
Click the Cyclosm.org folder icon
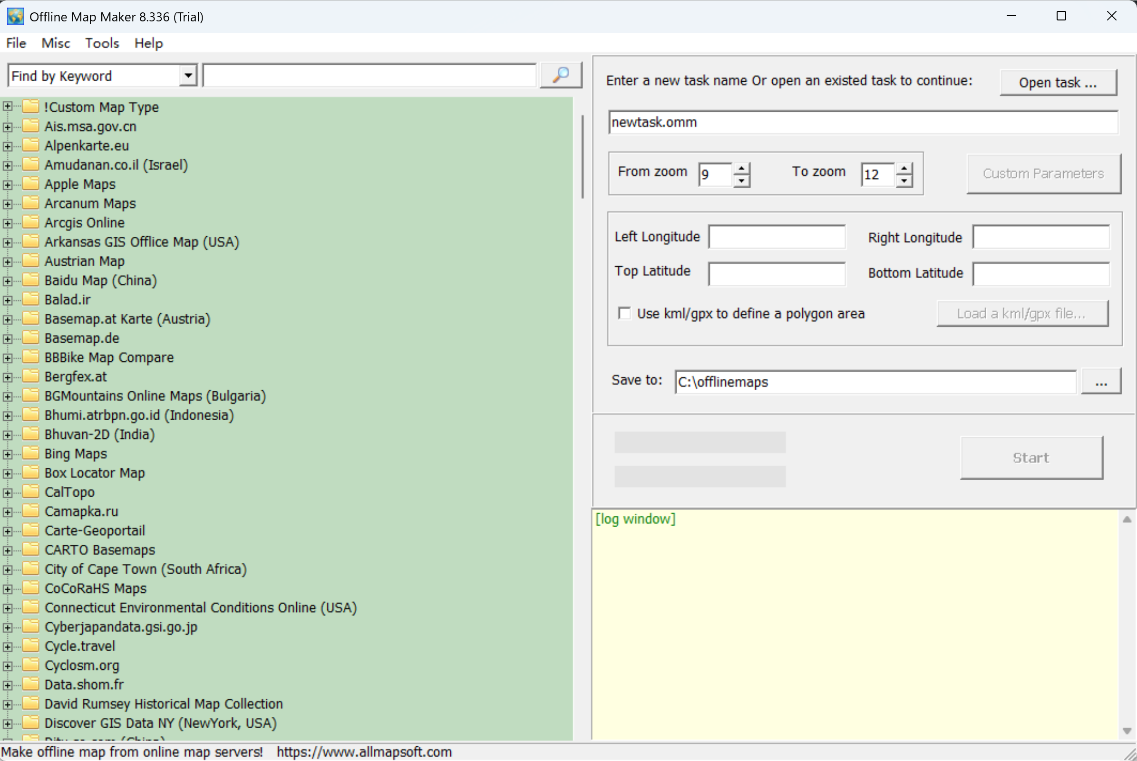pos(30,665)
